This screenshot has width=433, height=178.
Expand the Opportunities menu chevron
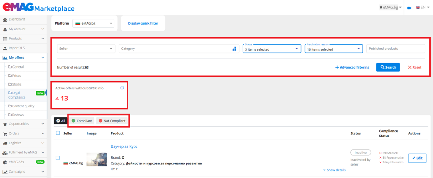click(43, 124)
